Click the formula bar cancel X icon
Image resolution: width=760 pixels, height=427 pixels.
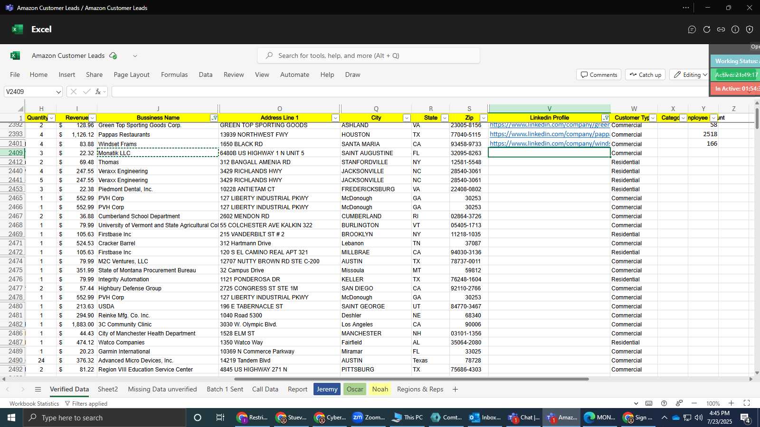point(73,92)
